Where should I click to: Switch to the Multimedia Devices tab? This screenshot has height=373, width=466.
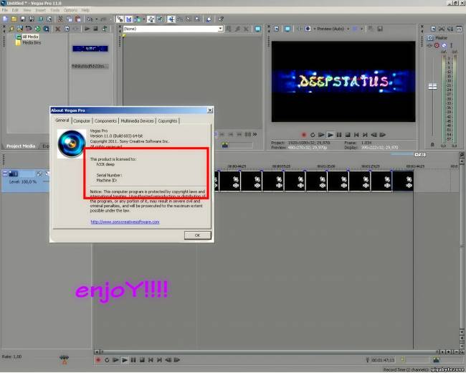(x=137, y=121)
